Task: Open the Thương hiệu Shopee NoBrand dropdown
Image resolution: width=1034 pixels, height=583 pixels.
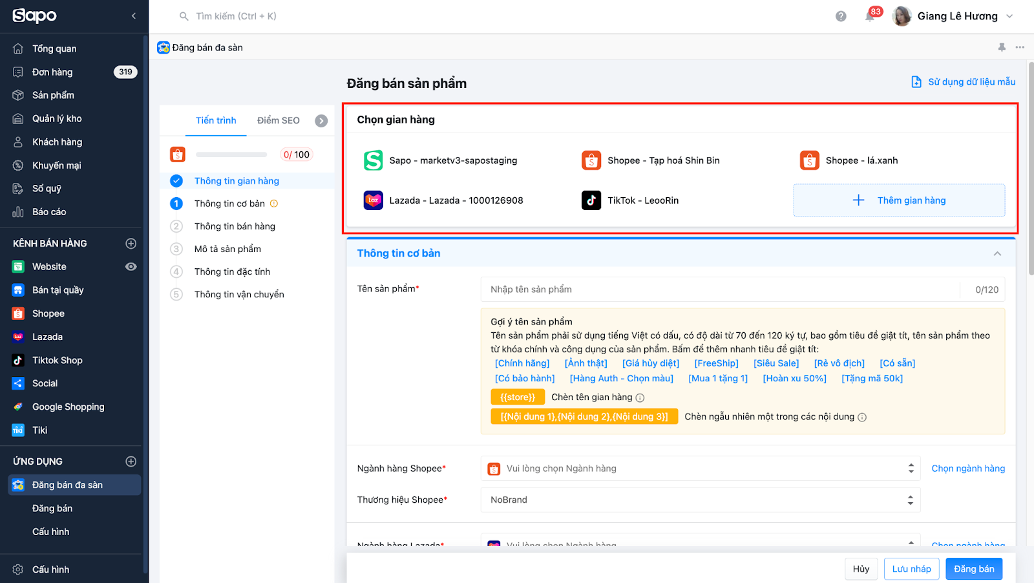Action: pos(700,500)
